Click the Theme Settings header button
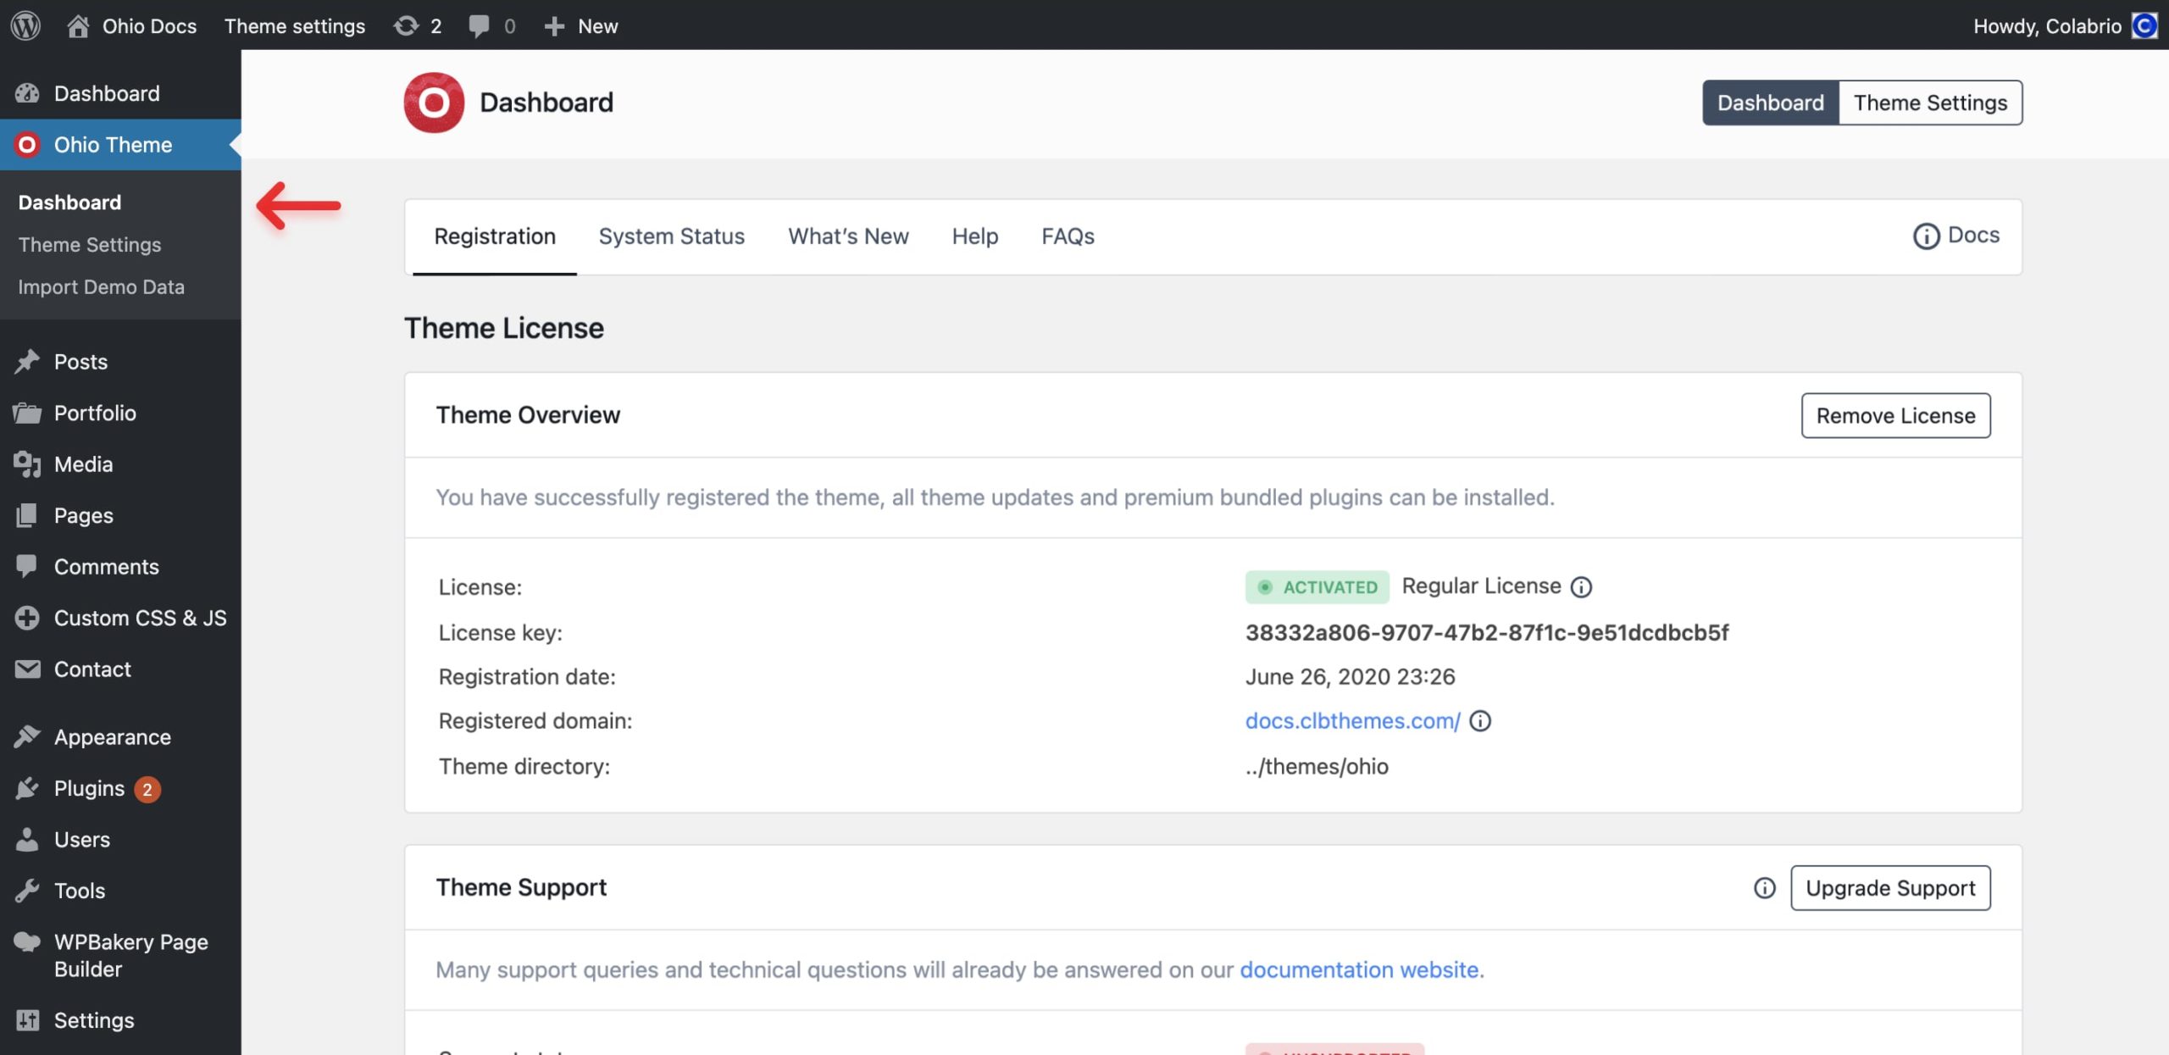2169x1055 pixels. coord(1930,103)
